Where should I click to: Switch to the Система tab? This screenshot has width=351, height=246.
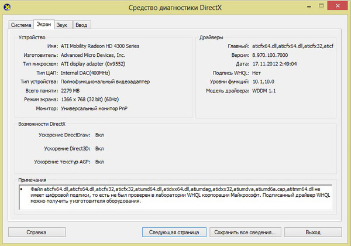(21, 25)
